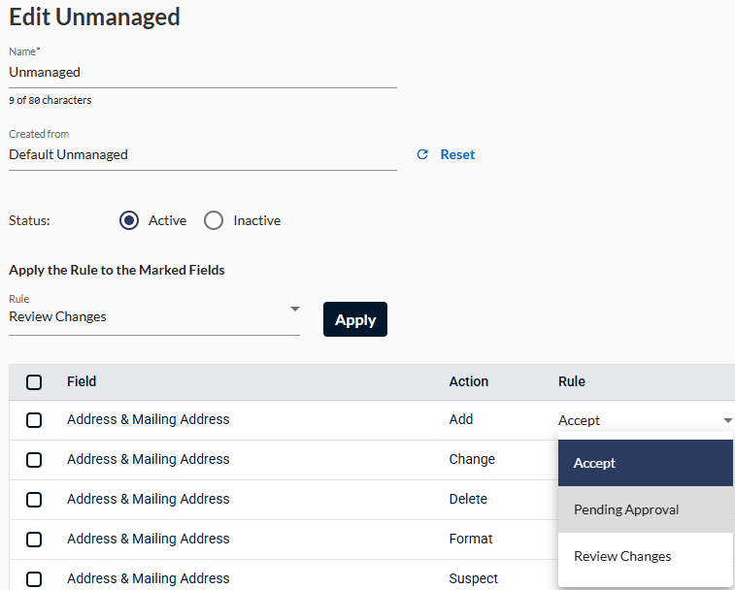Click Address & Mailing Address text in Add row

pyautogui.click(x=149, y=419)
